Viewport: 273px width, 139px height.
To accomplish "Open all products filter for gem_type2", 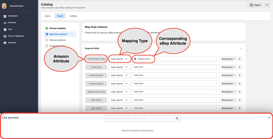I will [x=228, y=108].
